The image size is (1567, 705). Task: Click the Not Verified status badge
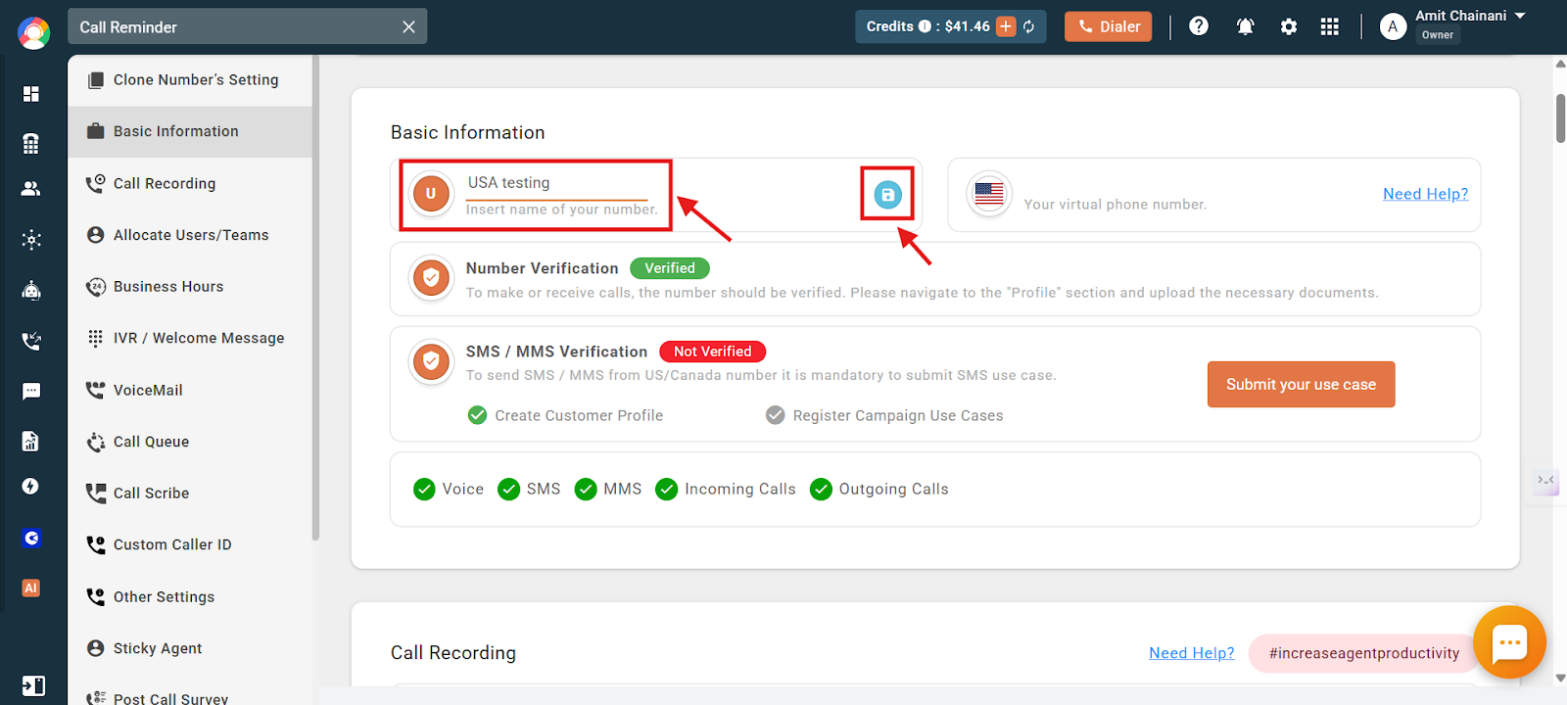713,352
